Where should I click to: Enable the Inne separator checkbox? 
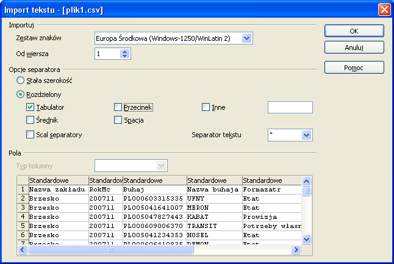(206, 107)
